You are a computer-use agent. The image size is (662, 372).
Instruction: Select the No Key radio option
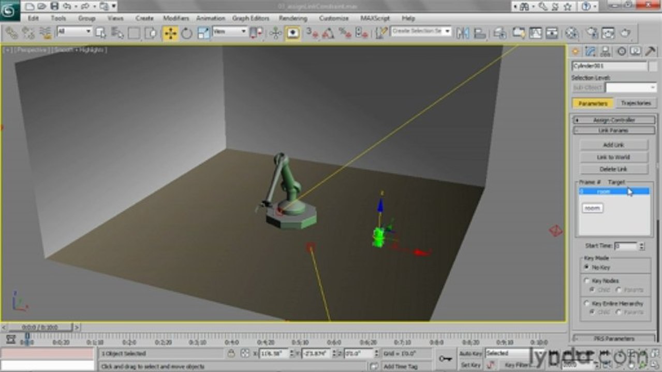(x=586, y=268)
